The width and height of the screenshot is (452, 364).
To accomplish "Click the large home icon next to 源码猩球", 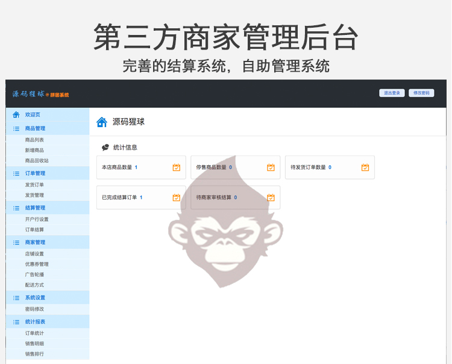I will pyautogui.click(x=102, y=122).
